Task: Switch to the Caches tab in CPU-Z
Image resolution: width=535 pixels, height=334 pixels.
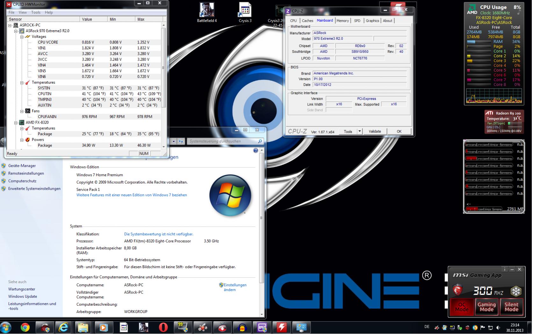Action: tap(307, 21)
